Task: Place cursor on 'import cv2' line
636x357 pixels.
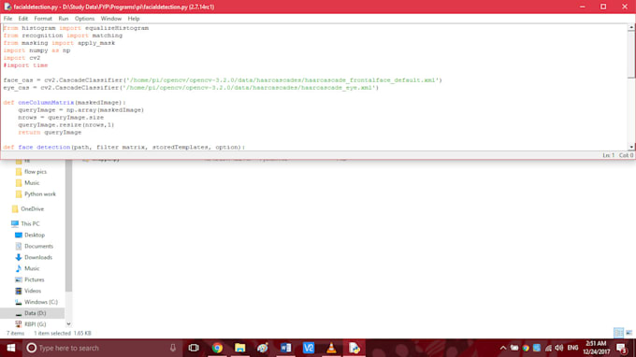Action: tap(22, 58)
